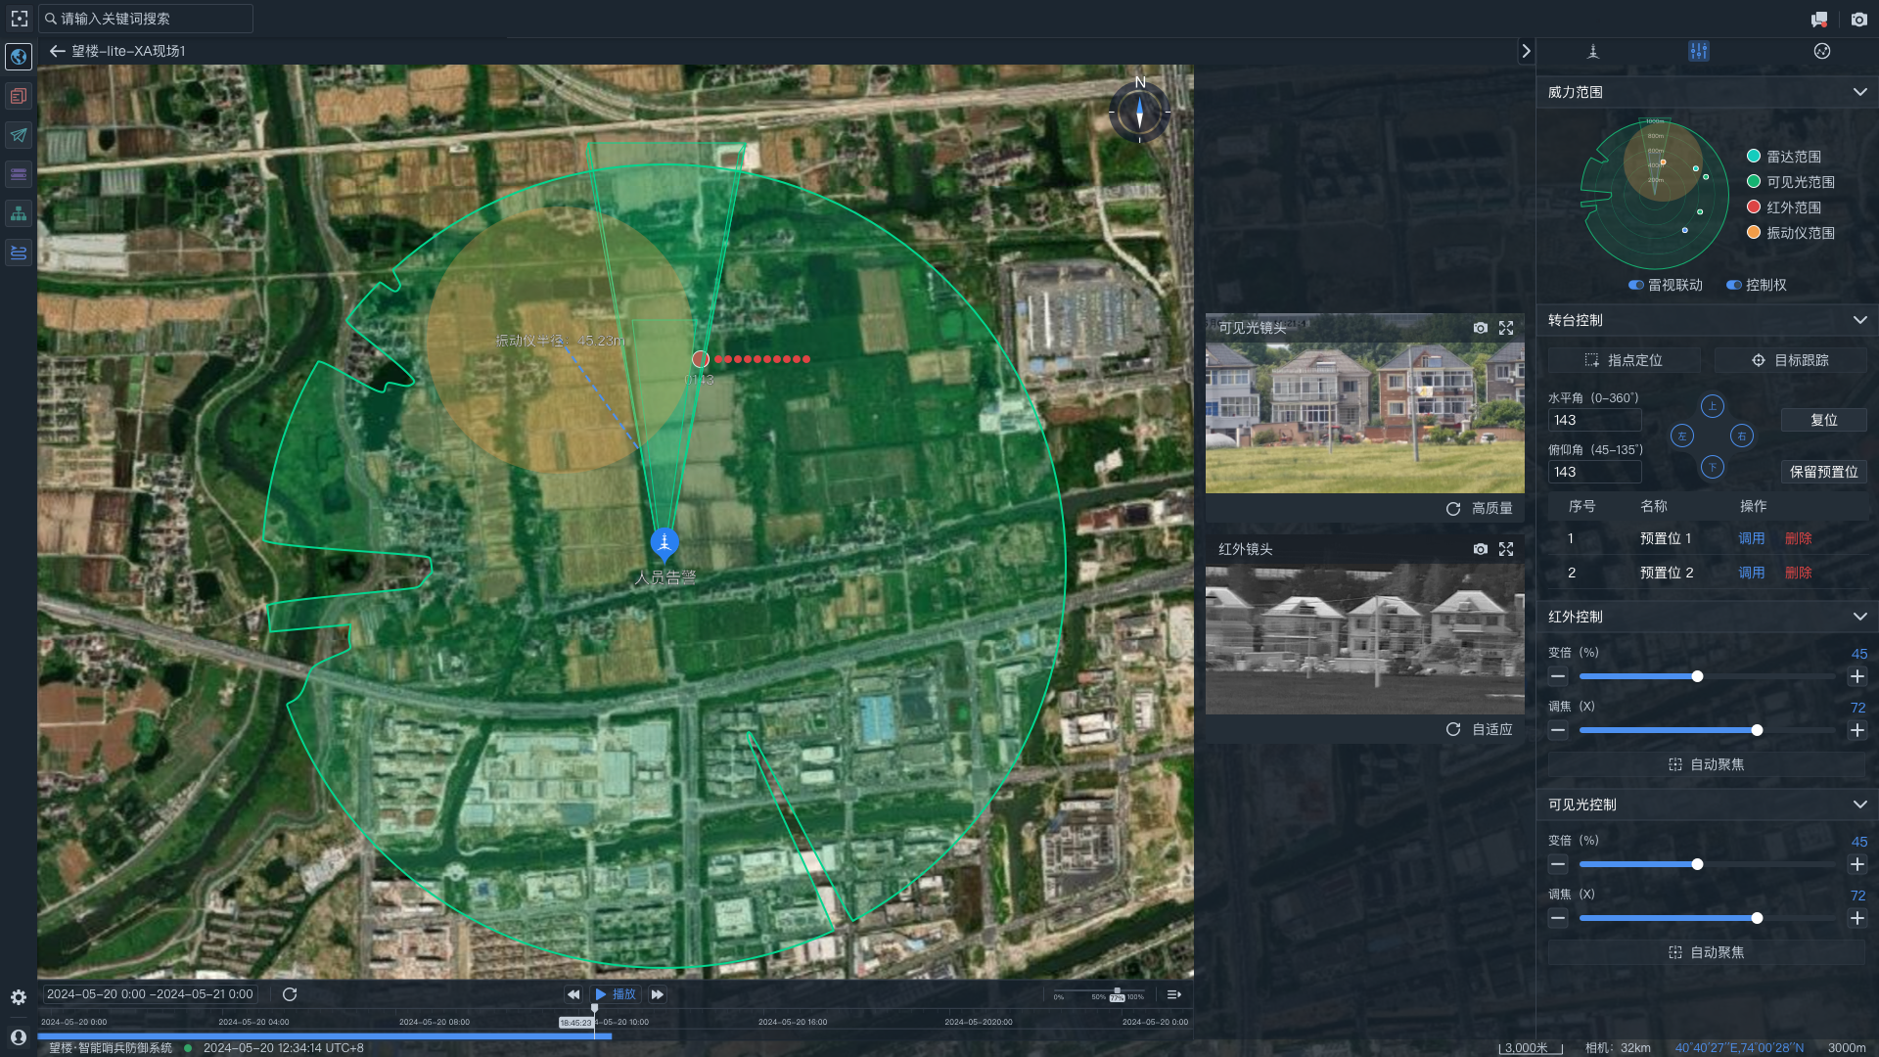Click the compass north indicator on map
The height and width of the screenshot is (1057, 1879).
[x=1139, y=112]
